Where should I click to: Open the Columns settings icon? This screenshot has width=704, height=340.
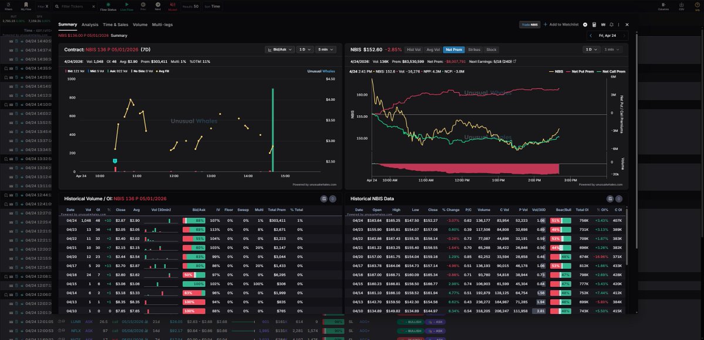pyautogui.click(x=663, y=6)
